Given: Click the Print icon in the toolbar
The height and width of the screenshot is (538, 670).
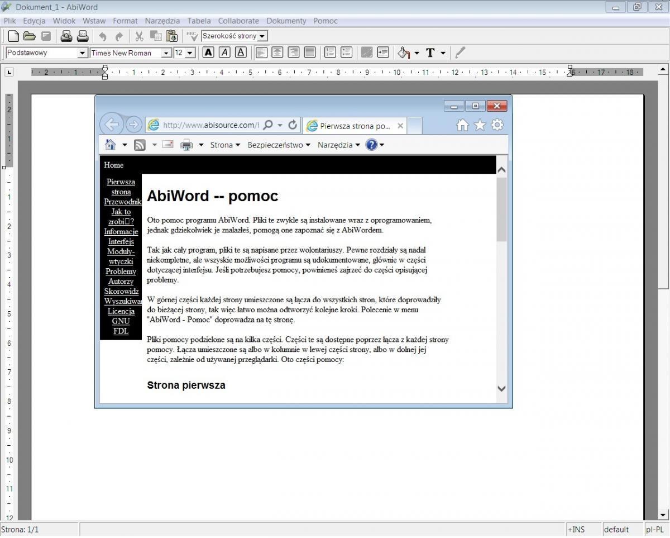Looking at the screenshot, I should [83, 36].
